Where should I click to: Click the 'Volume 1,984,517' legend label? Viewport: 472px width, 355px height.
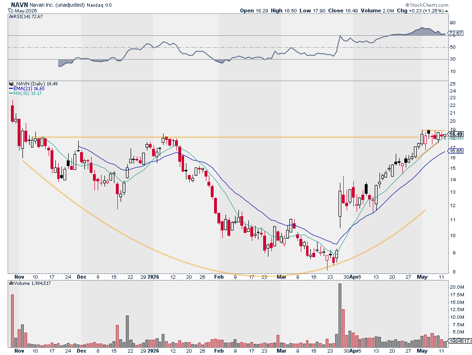pos(32,283)
